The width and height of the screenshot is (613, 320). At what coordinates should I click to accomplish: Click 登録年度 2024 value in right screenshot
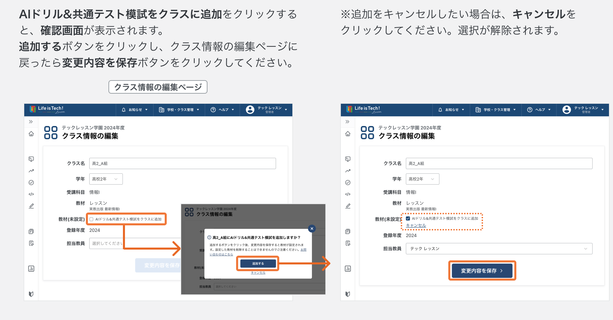pyautogui.click(x=411, y=235)
